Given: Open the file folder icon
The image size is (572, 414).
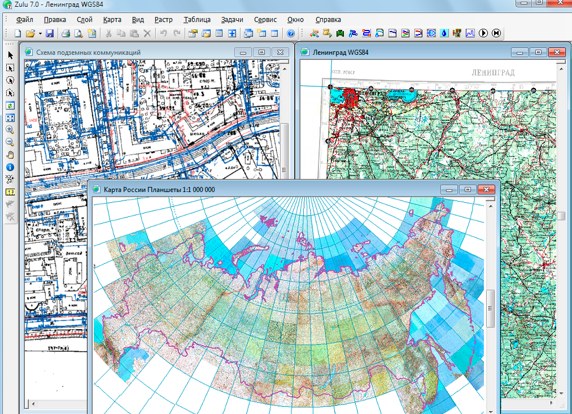Looking at the screenshot, I should (30, 33).
